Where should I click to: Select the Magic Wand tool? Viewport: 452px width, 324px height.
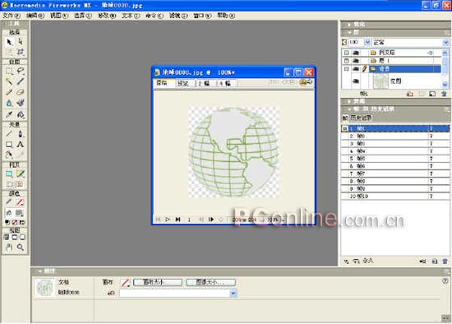point(9,81)
